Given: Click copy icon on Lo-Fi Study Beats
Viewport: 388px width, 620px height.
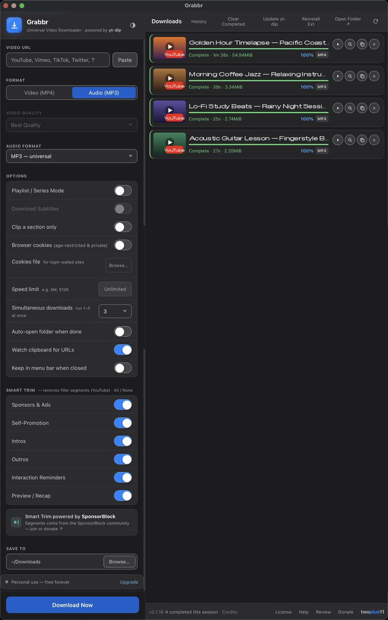Looking at the screenshot, I should coord(362,109).
